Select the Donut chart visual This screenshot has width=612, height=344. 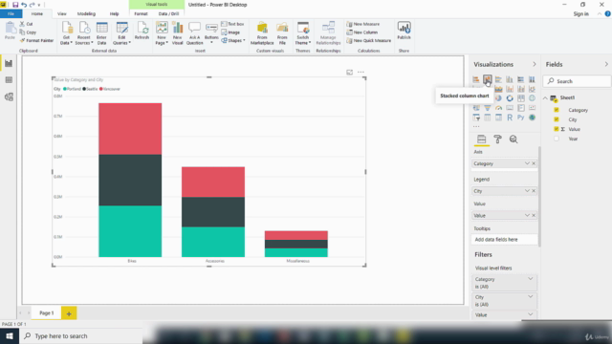point(510,98)
